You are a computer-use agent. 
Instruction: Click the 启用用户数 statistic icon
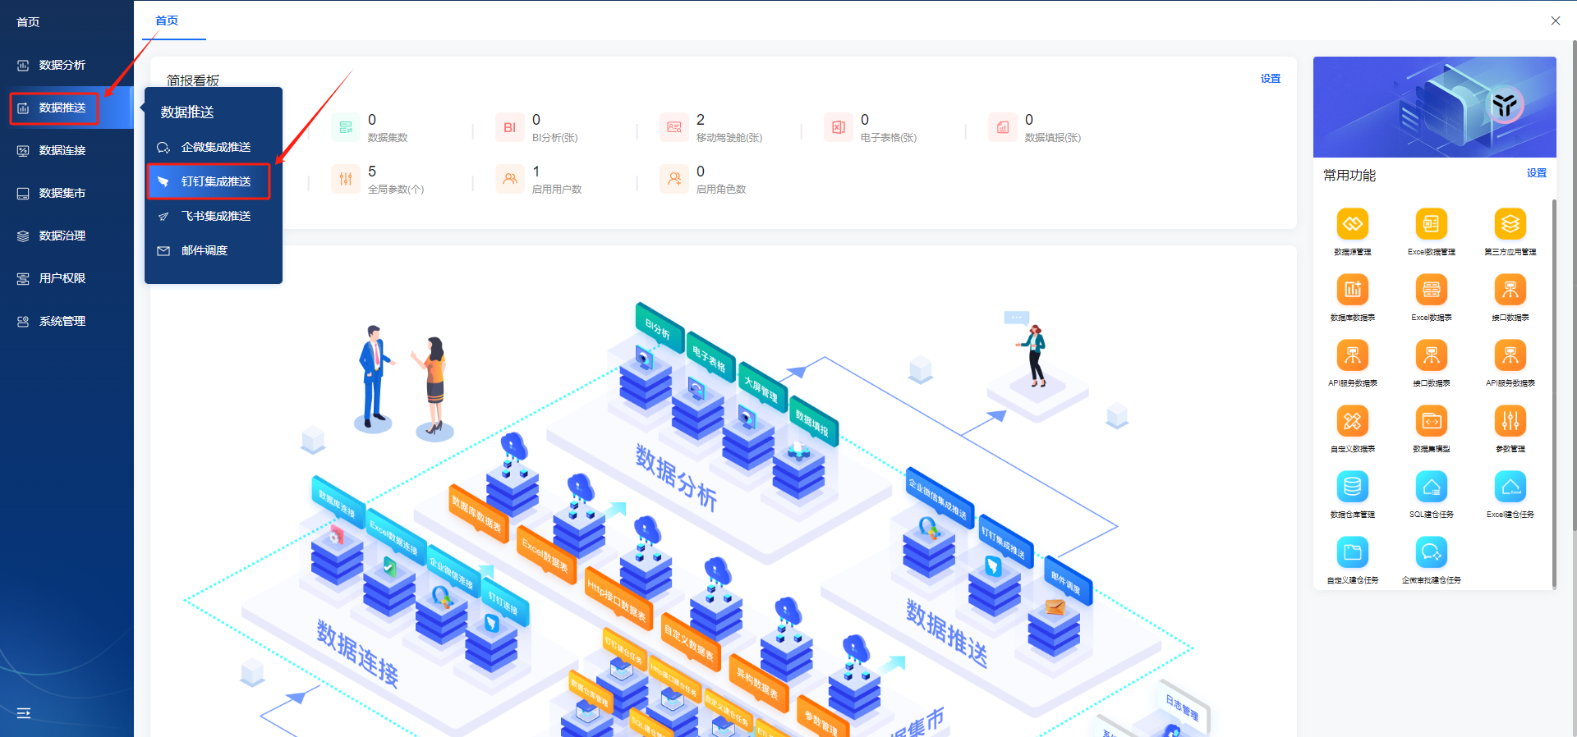[x=510, y=179]
